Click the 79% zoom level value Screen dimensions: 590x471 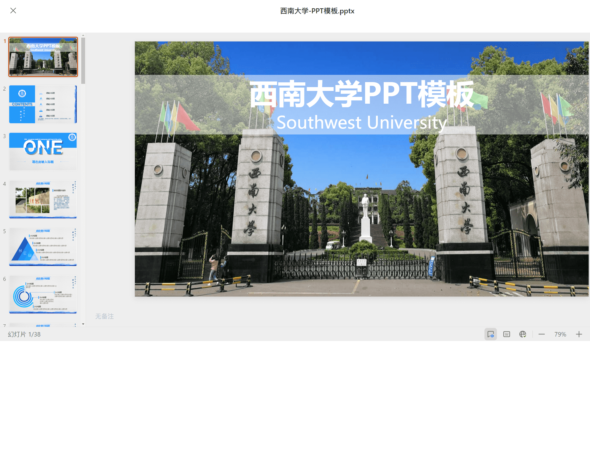coord(560,334)
